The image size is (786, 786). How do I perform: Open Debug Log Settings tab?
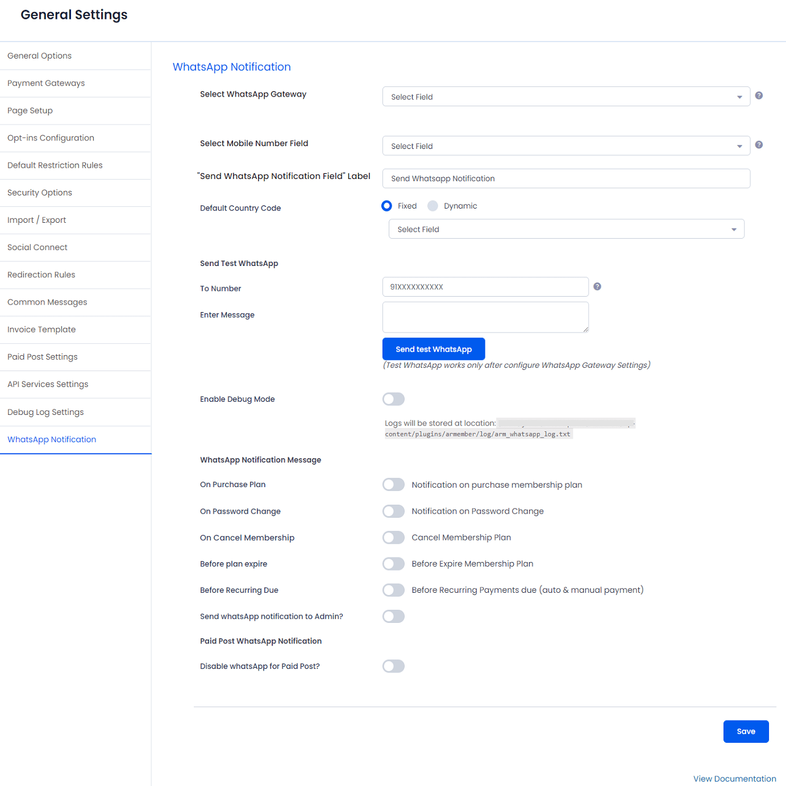pyautogui.click(x=76, y=412)
